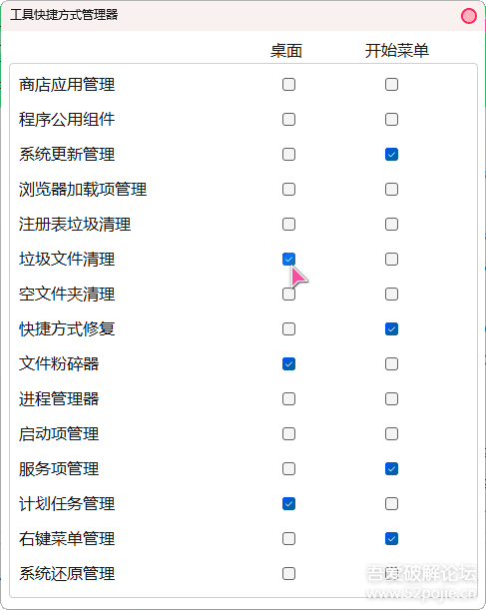Uncheck start menu box for 系统更新管理
The image size is (486, 610).
point(391,155)
